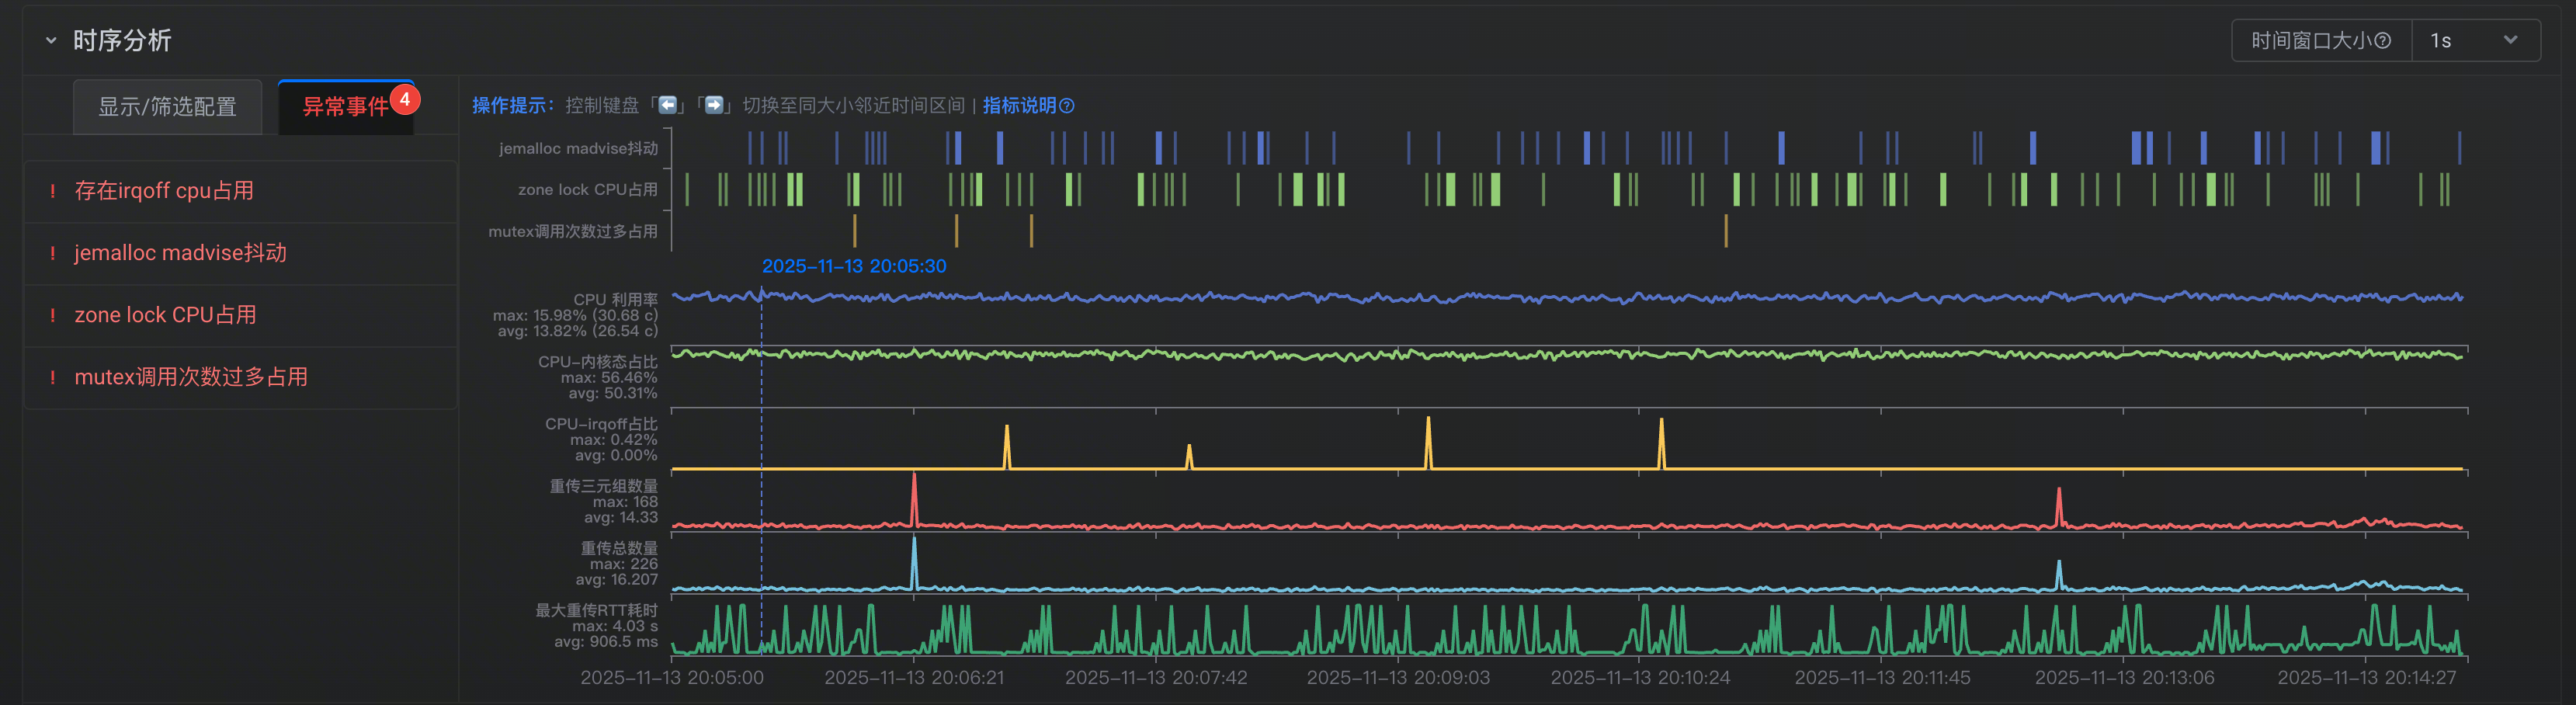2576x705 pixels.
Task: Click the 2025-11-13 20:09:03 axis label
Action: coord(1398,677)
